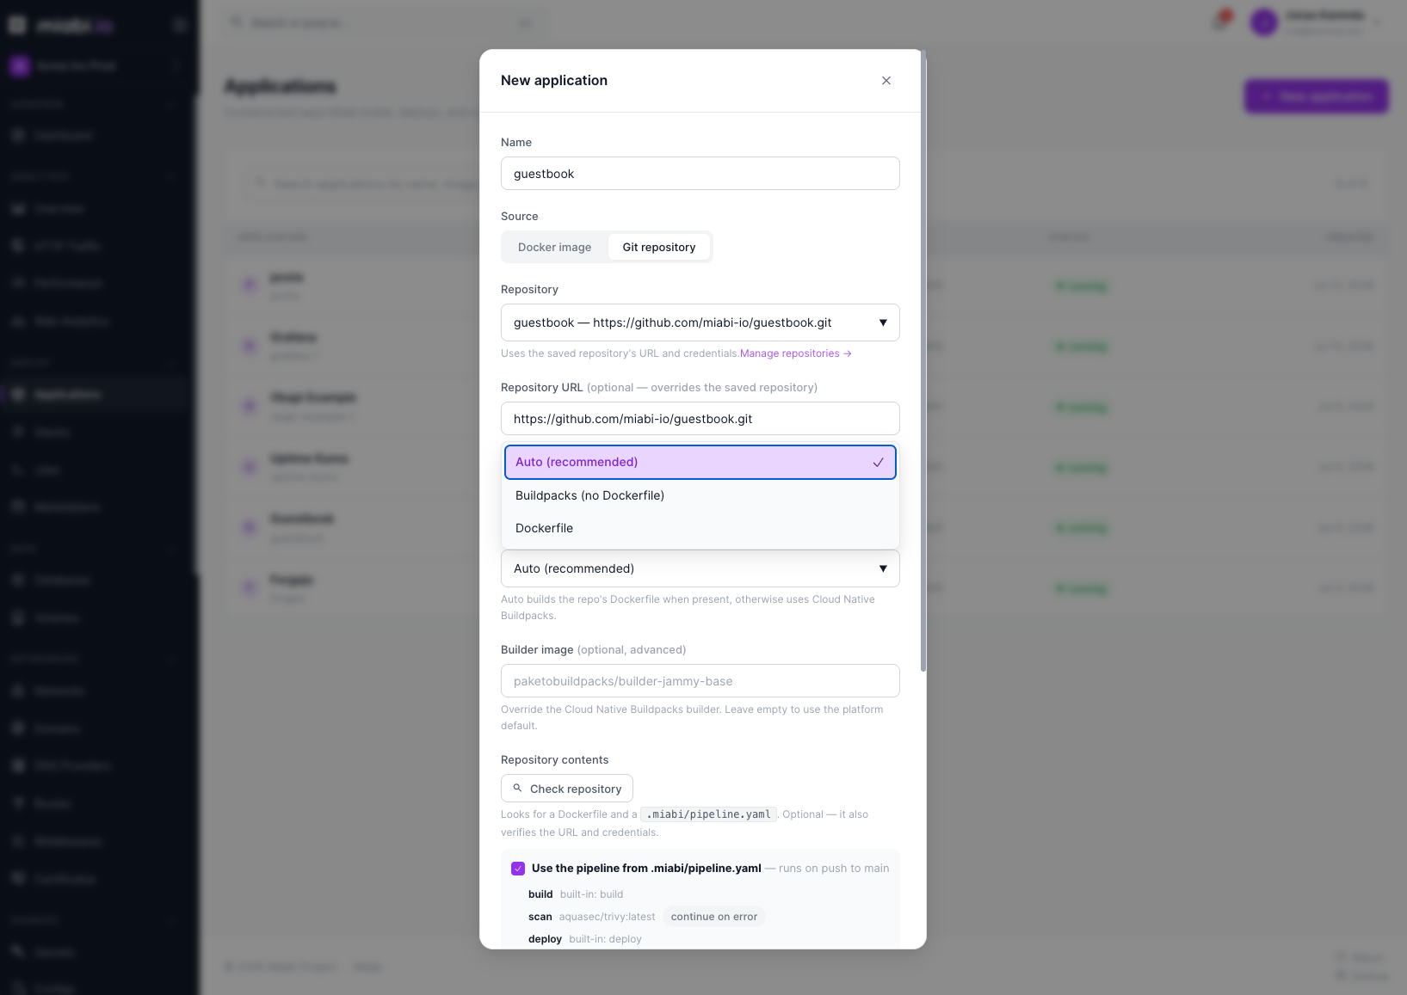Click the Repository URL input field
Viewport: 1407px width, 995px height.
pyautogui.click(x=700, y=419)
